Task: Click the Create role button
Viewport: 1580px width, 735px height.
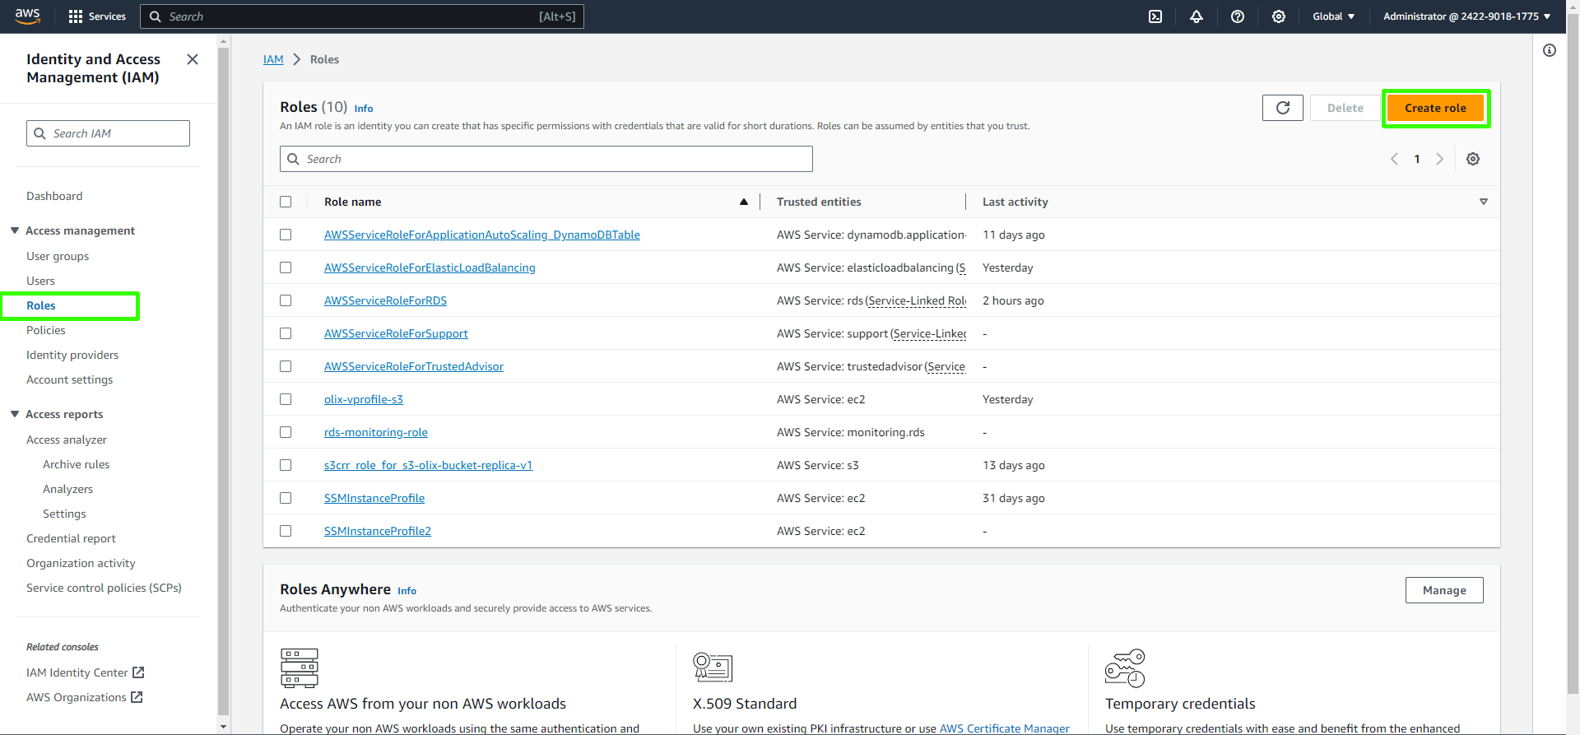Action: click(1435, 108)
